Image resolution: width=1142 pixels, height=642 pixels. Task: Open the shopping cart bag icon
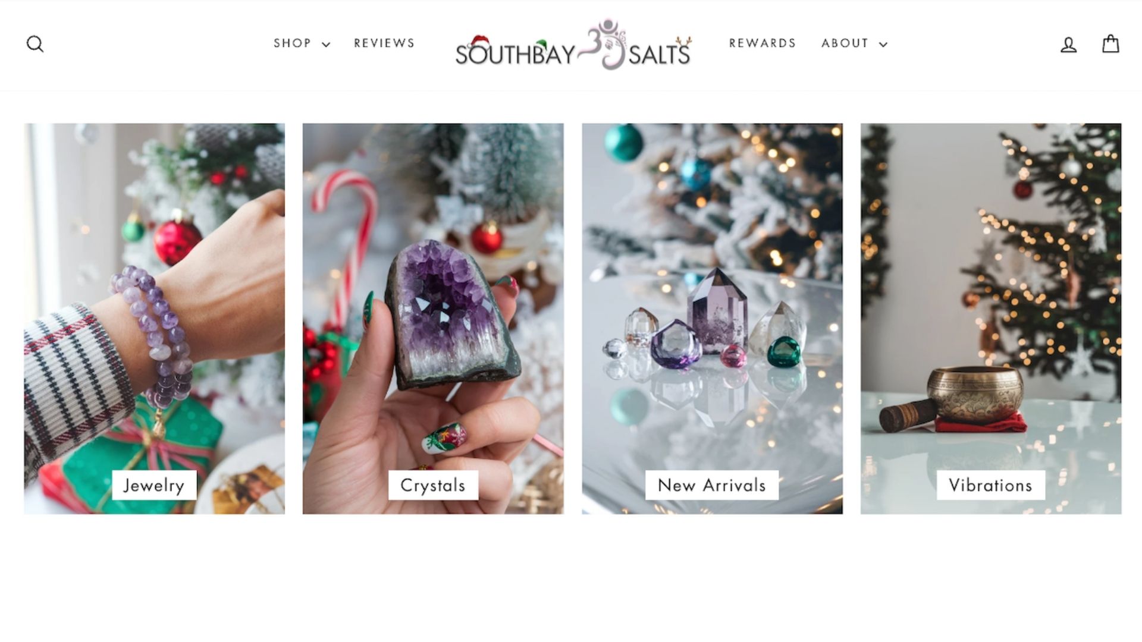point(1110,43)
